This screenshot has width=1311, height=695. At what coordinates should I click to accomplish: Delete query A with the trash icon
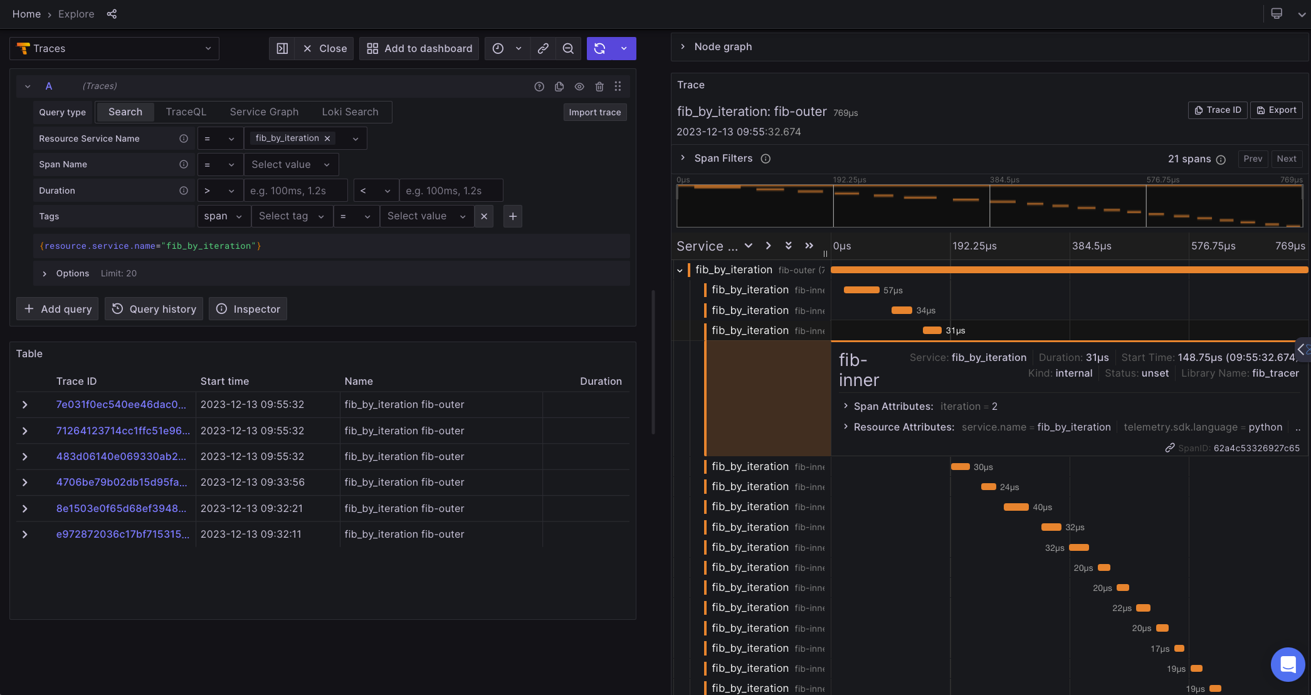[599, 86]
